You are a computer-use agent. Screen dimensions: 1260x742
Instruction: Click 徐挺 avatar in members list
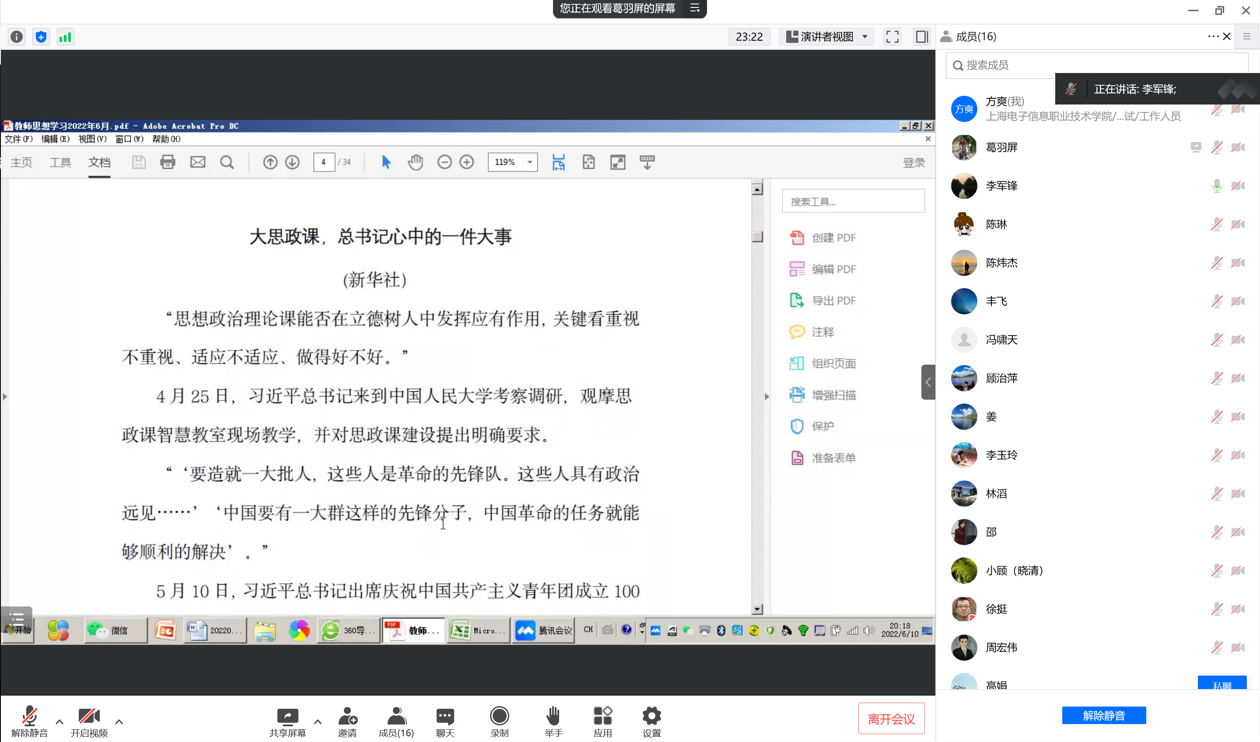coord(963,609)
